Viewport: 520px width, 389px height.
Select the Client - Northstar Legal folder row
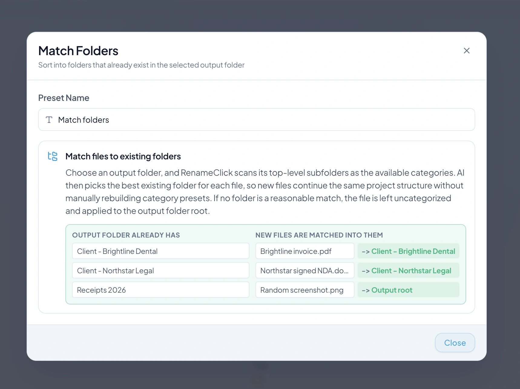pyautogui.click(x=160, y=271)
